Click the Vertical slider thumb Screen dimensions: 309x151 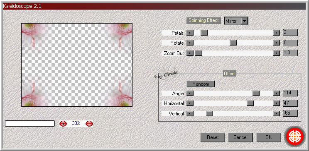pyautogui.click(x=209, y=113)
